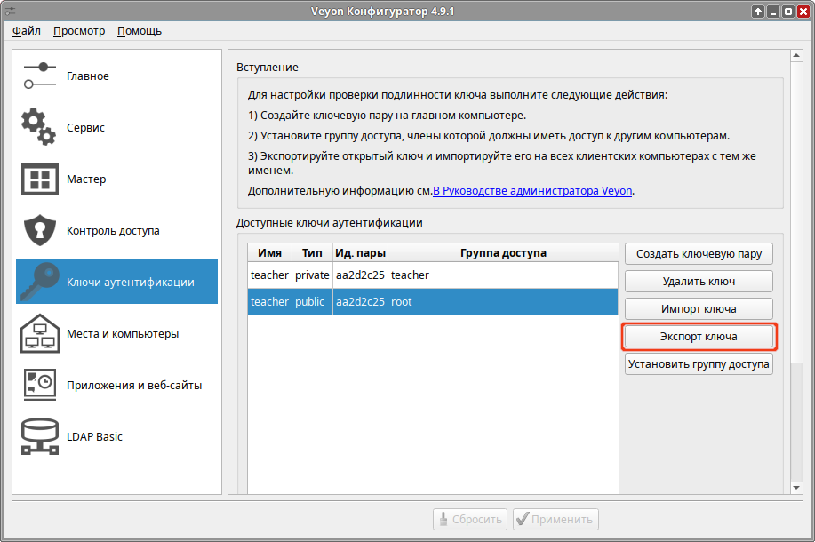Open the Мастер grid icon
This screenshot has height=542, width=815.
[39, 179]
